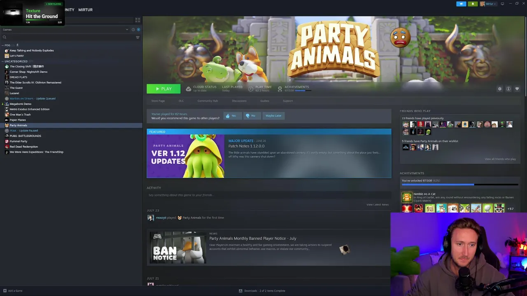
Task: Open Party Animals manage gear icon
Action: [x=500, y=89]
